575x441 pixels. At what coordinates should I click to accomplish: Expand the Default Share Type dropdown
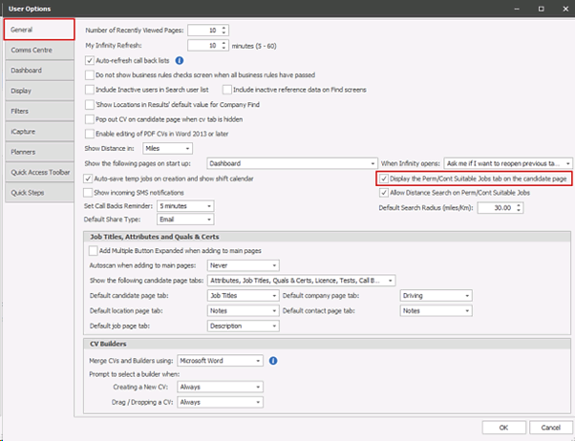183,219
